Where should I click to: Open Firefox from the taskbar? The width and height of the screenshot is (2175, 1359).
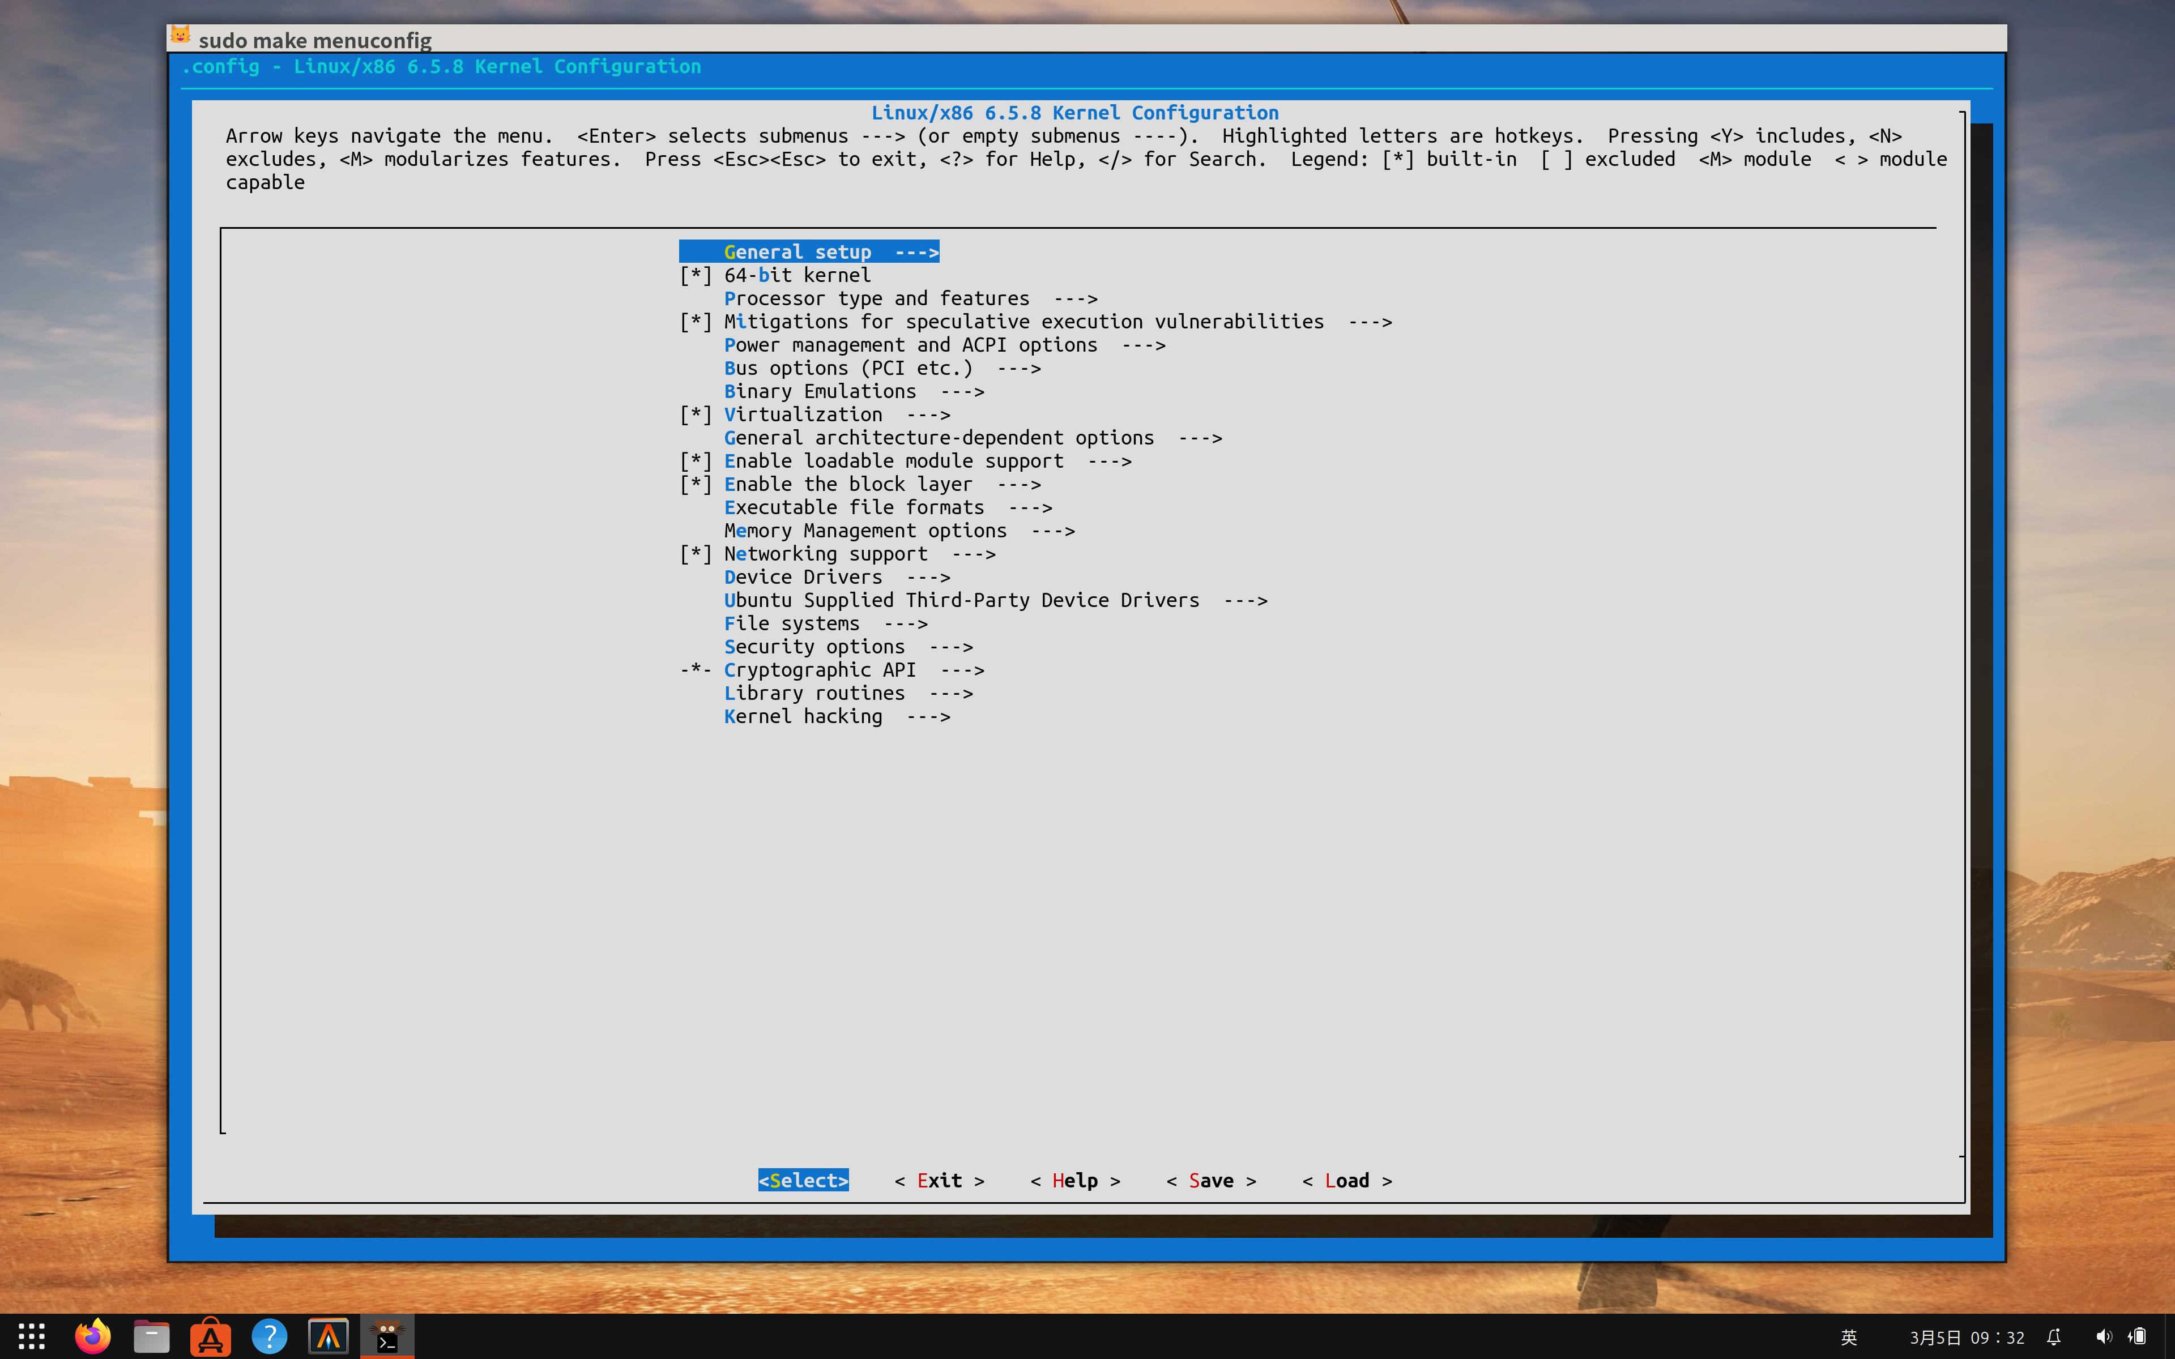pyautogui.click(x=92, y=1336)
